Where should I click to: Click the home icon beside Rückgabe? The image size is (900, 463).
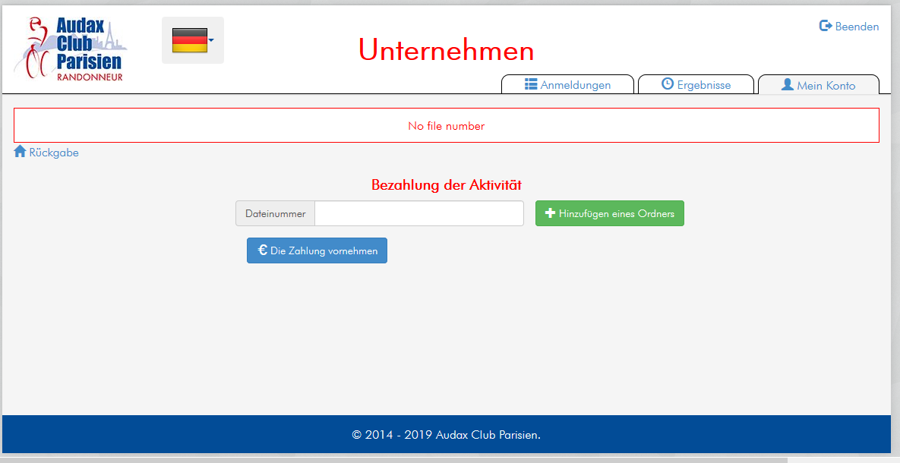21,152
